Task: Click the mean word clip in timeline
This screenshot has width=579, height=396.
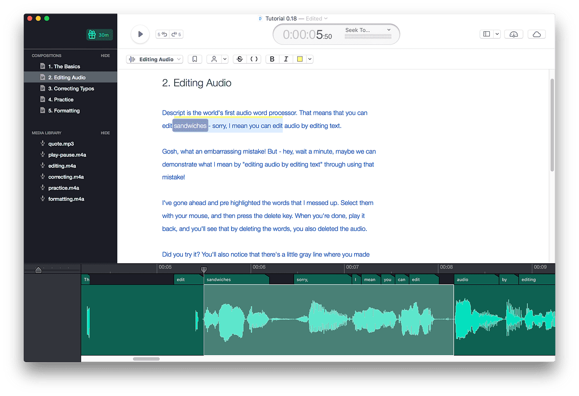Action: pos(371,279)
